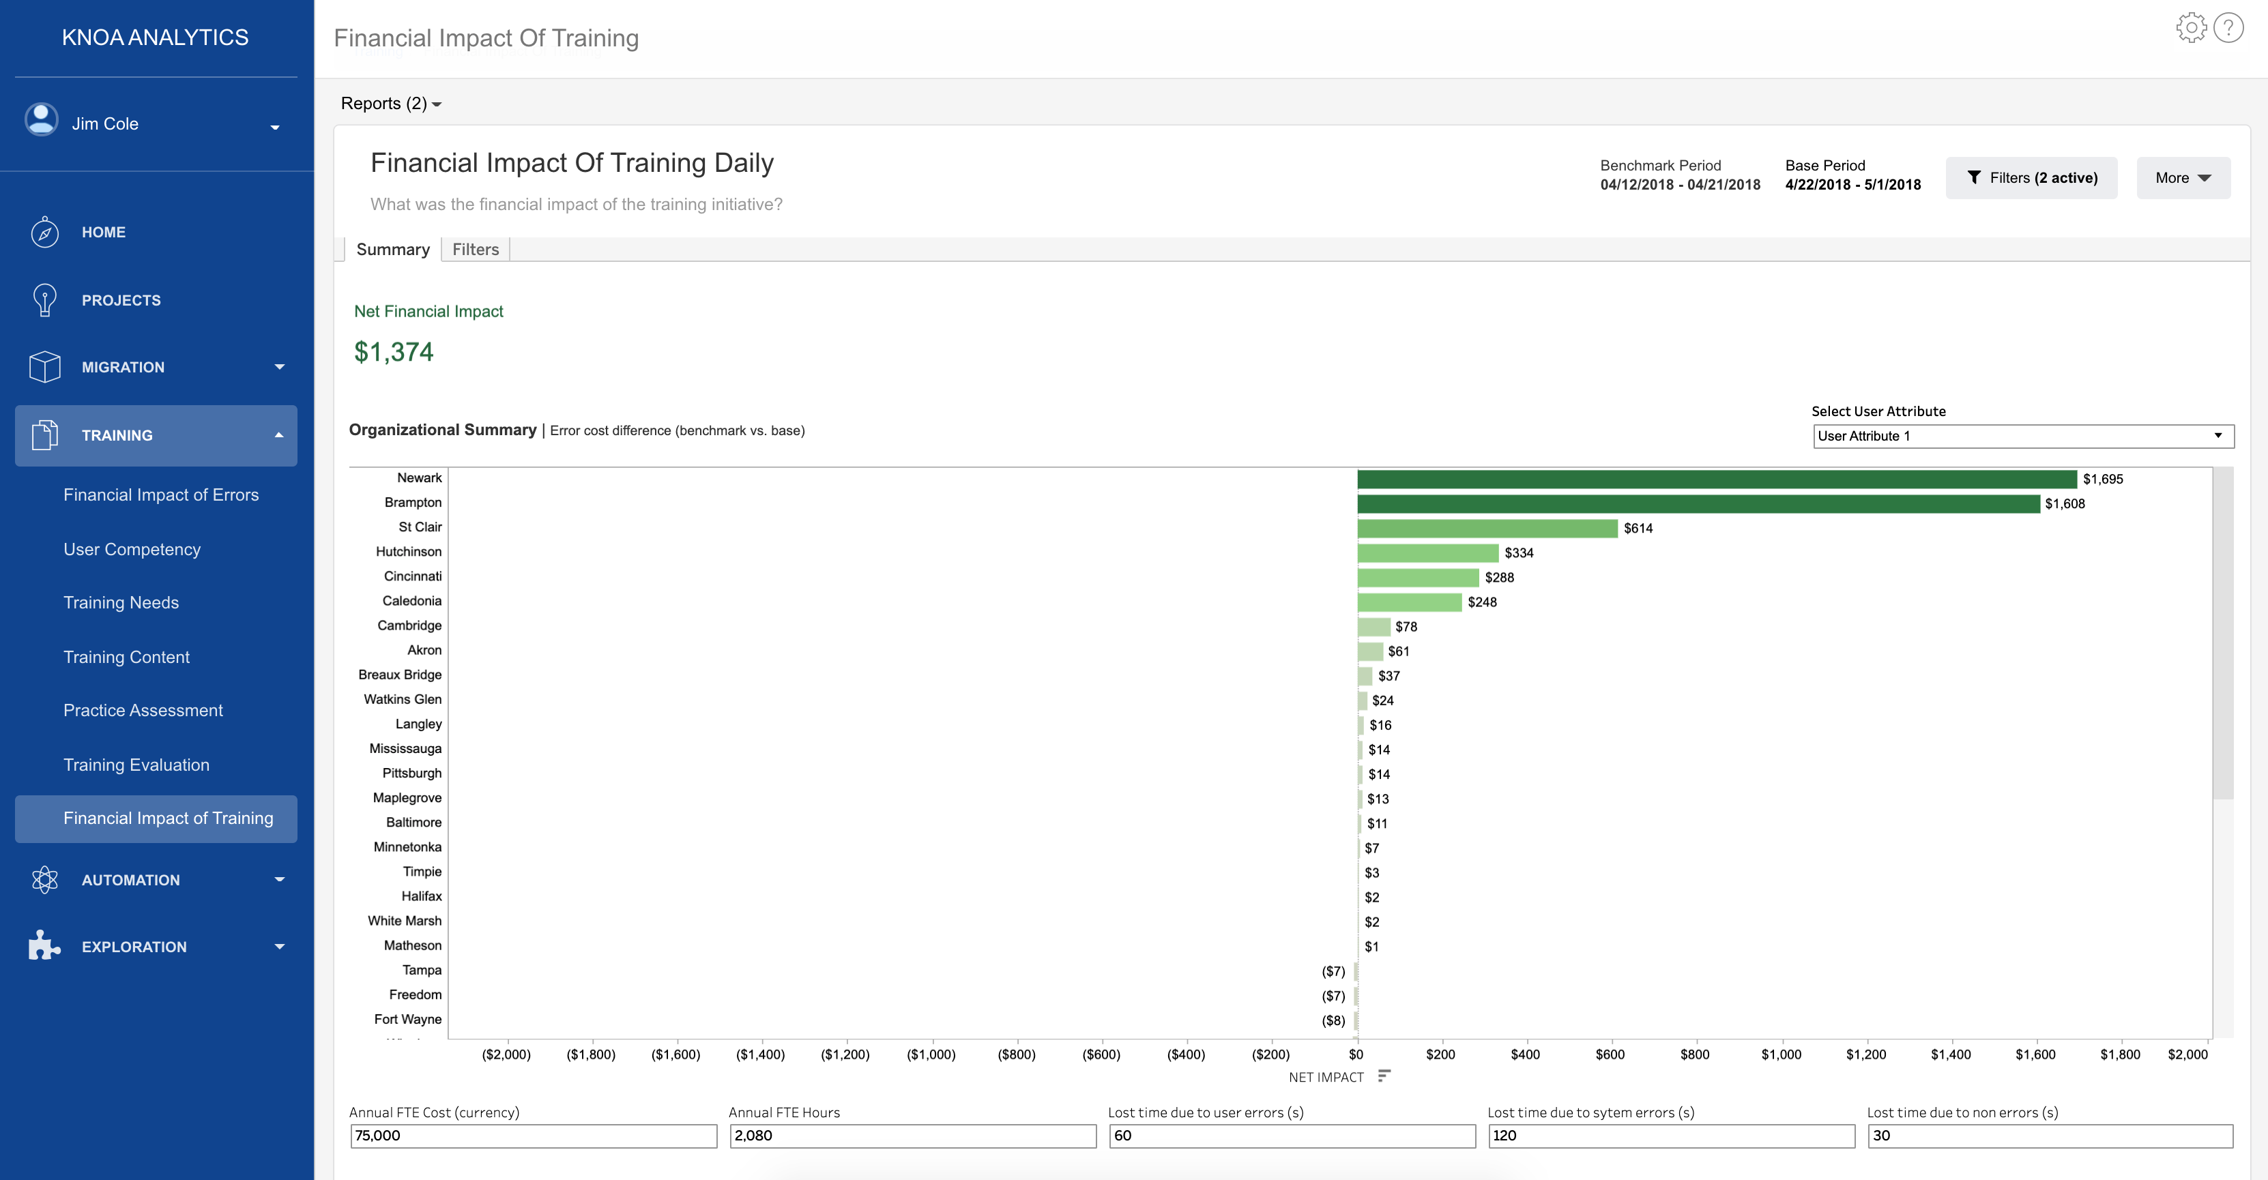Click the More button
This screenshot has width=2268, height=1180.
click(2182, 178)
